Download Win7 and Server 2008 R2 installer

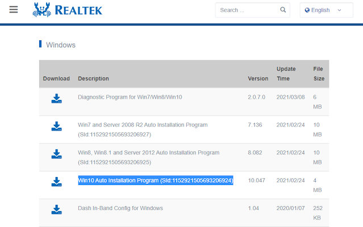tap(56, 126)
